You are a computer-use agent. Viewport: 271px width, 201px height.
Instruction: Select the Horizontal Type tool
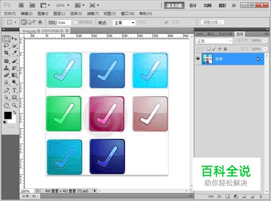pyautogui.click(x=15, y=90)
